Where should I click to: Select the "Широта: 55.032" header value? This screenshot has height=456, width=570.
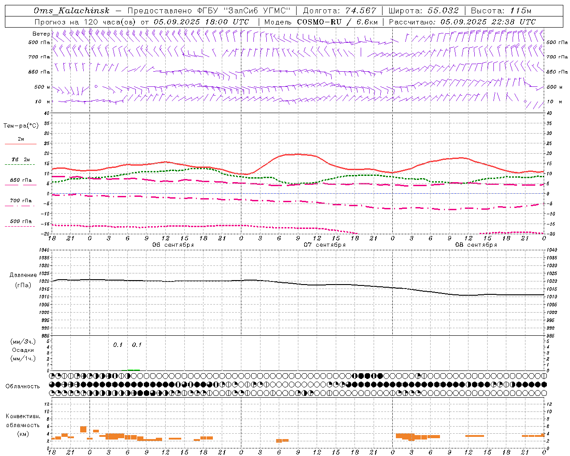[x=423, y=11]
